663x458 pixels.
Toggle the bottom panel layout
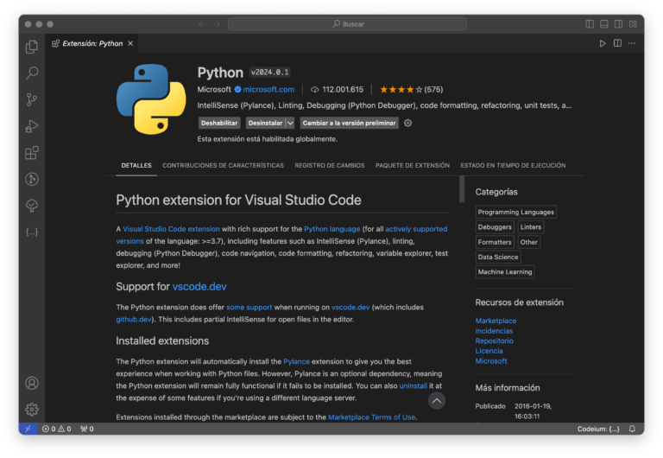coord(603,24)
